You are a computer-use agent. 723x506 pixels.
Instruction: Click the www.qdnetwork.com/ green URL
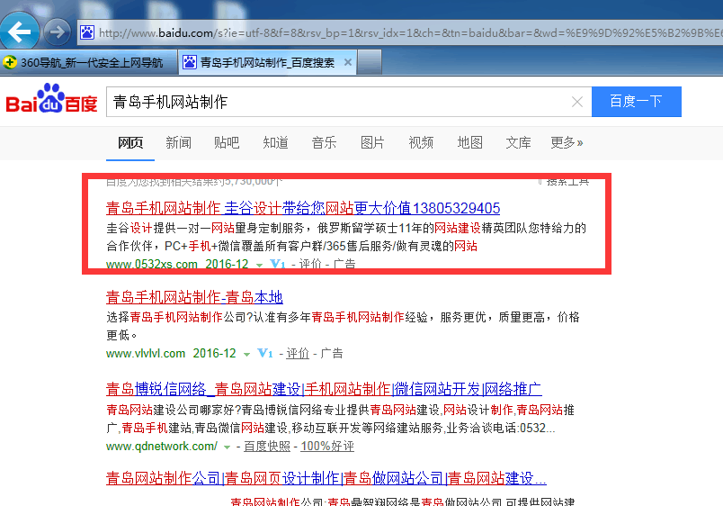tap(161, 447)
